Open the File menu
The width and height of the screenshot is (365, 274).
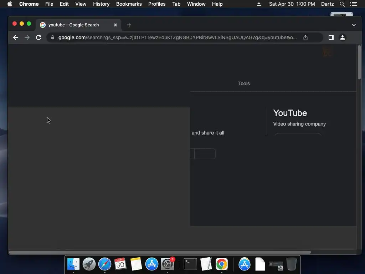coord(49,4)
